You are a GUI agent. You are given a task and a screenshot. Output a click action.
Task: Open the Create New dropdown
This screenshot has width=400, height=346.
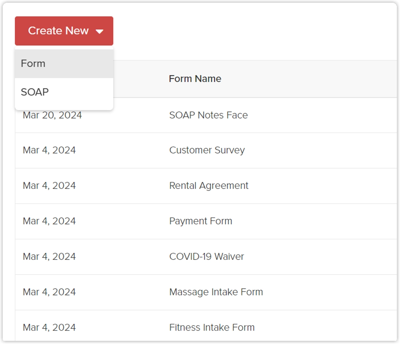click(63, 31)
